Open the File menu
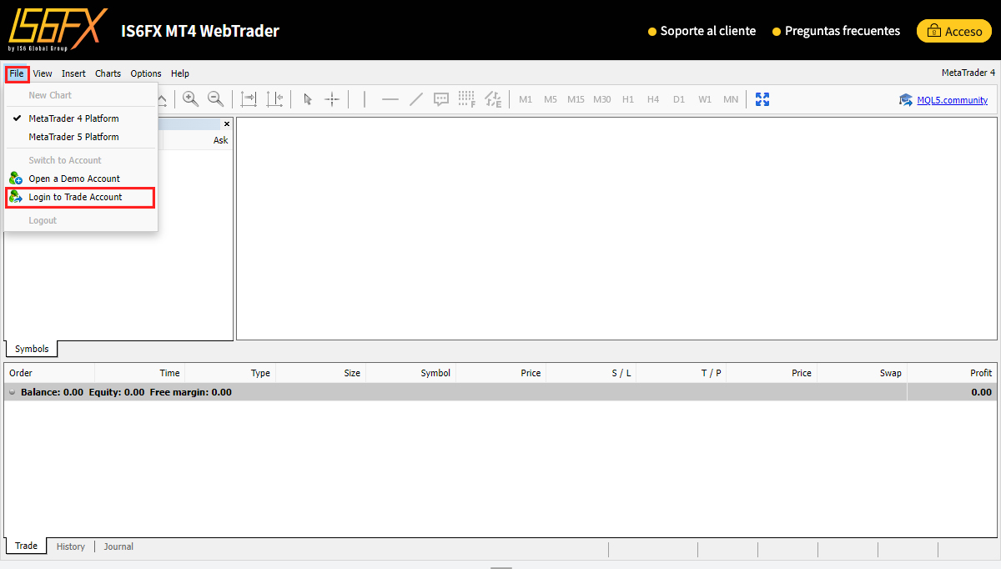The width and height of the screenshot is (1001, 569). point(17,73)
